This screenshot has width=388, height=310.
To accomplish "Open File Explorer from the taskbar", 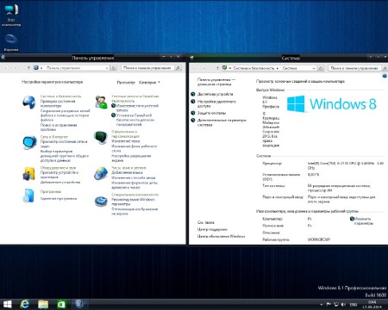I will pos(43,304).
